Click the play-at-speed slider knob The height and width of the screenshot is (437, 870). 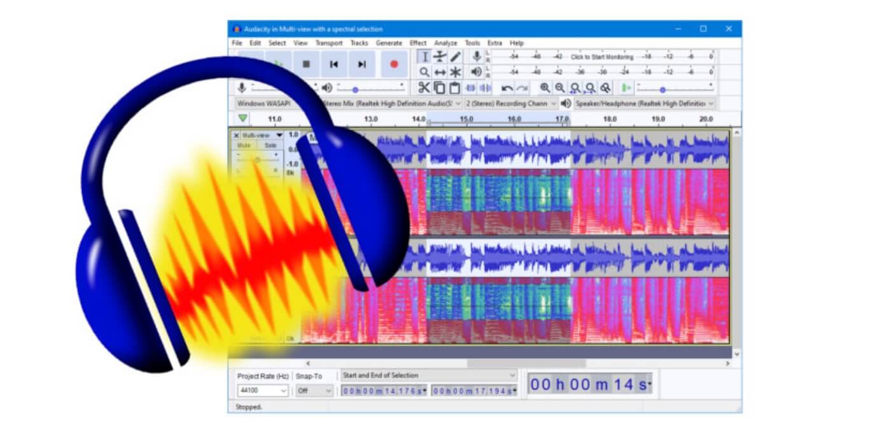pos(663,90)
